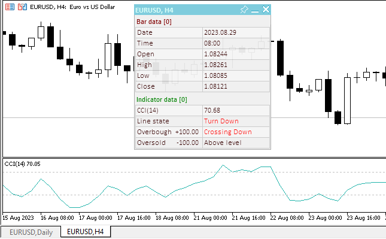Click the '22 Aug 08:00' time axis label
This screenshot has height=239, width=386.
coord(287,218)
